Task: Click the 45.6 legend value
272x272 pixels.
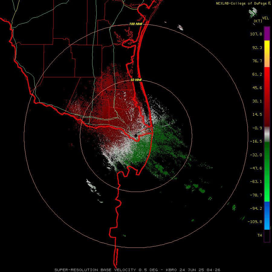Action: pos(257,88)
